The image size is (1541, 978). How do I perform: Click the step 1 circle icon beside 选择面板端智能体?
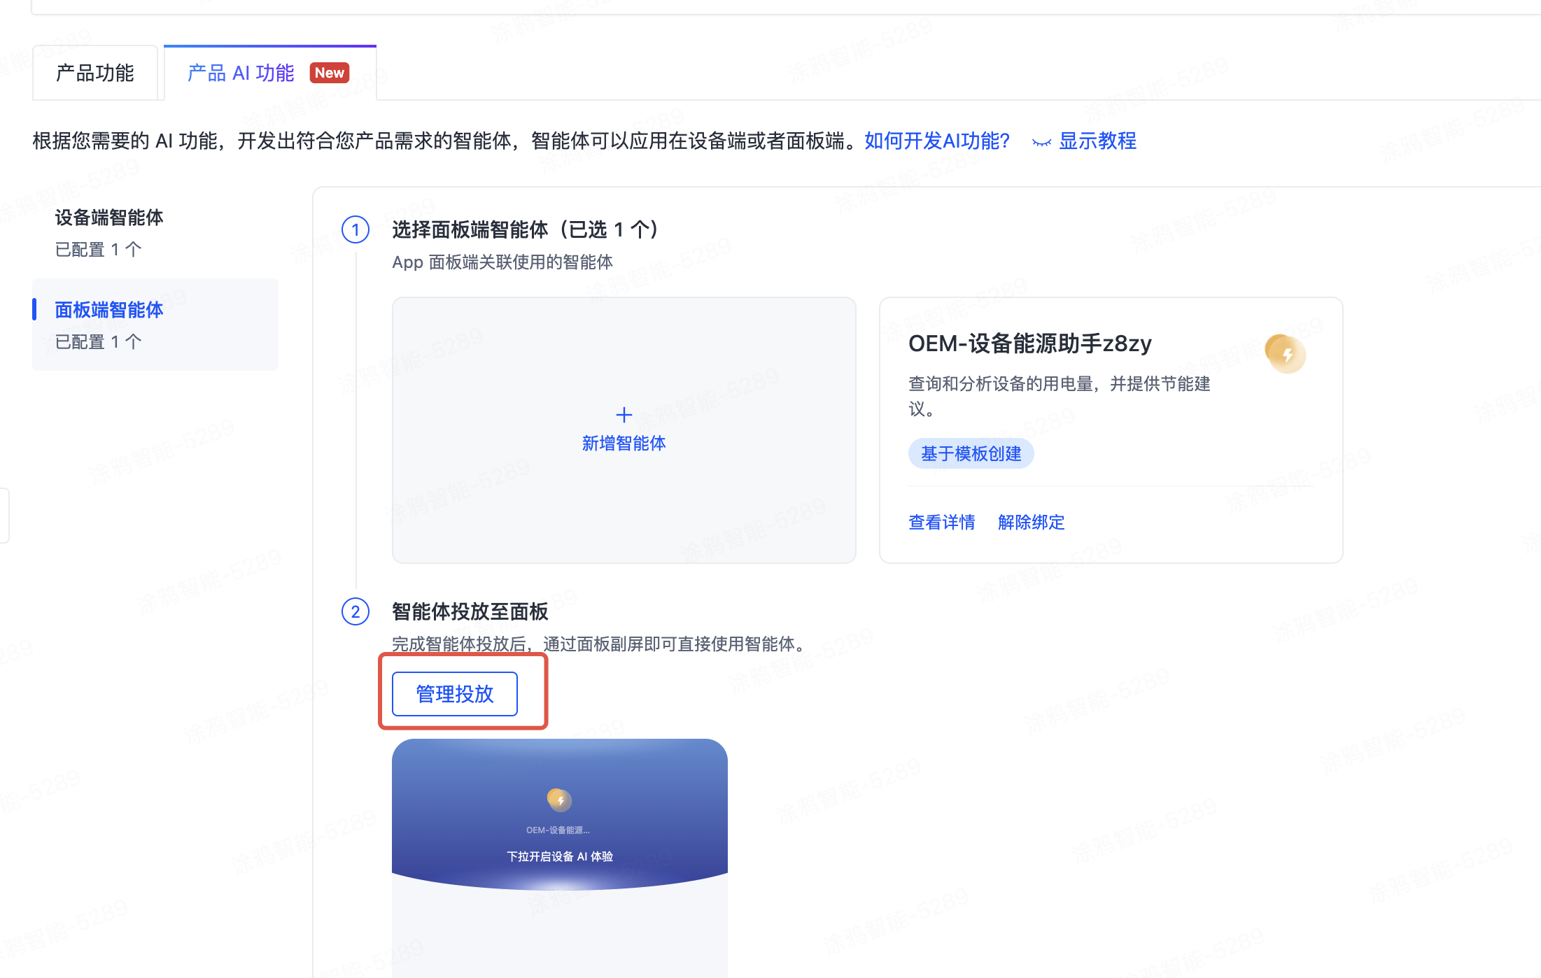pyautogui.click(x=356, y=229)
